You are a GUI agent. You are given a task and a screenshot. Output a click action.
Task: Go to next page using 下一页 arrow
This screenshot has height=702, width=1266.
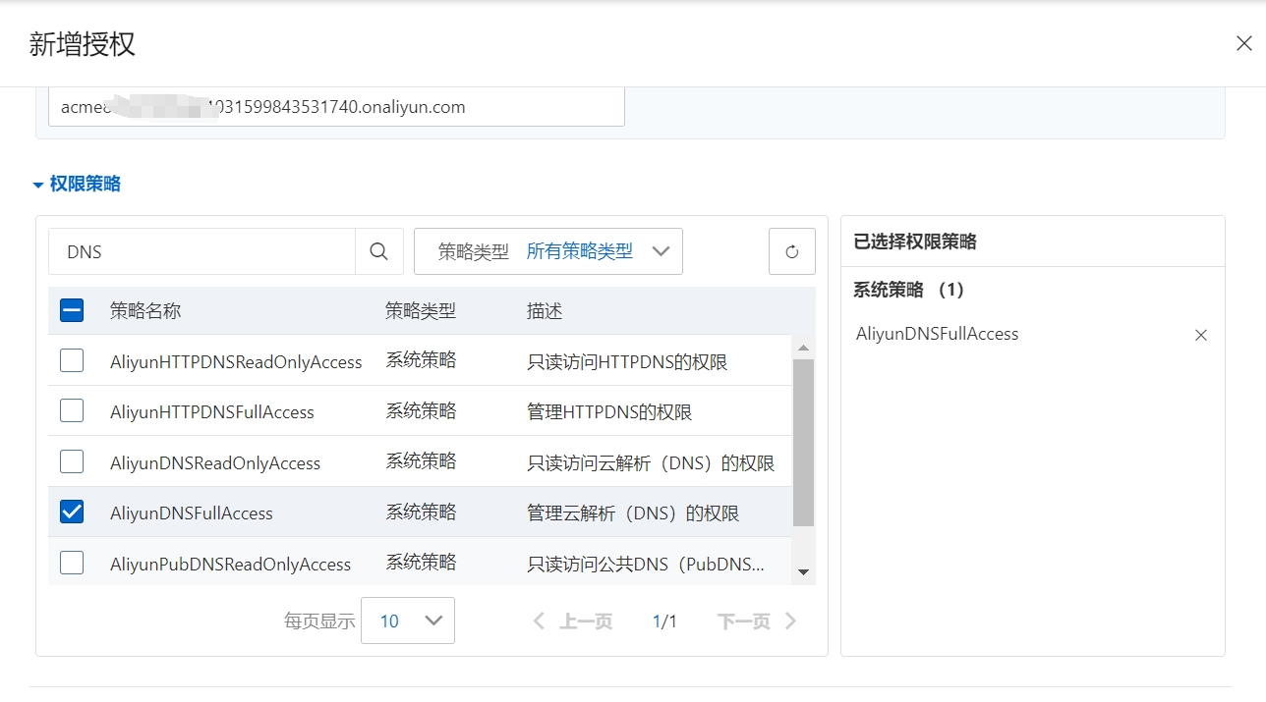tap(791, 621)
